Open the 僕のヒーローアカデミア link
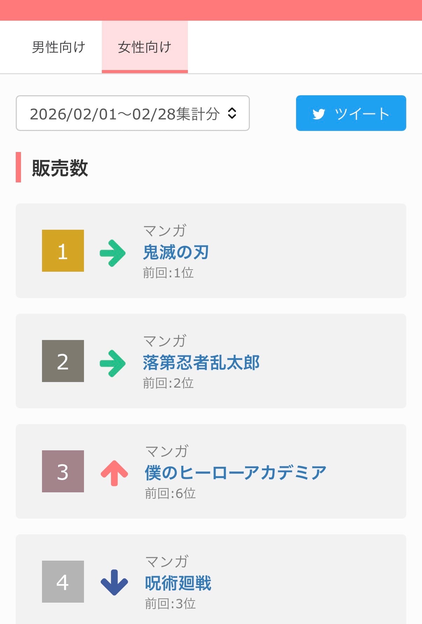This screenshot has width=422, height=624. click(x=235, y=473)
